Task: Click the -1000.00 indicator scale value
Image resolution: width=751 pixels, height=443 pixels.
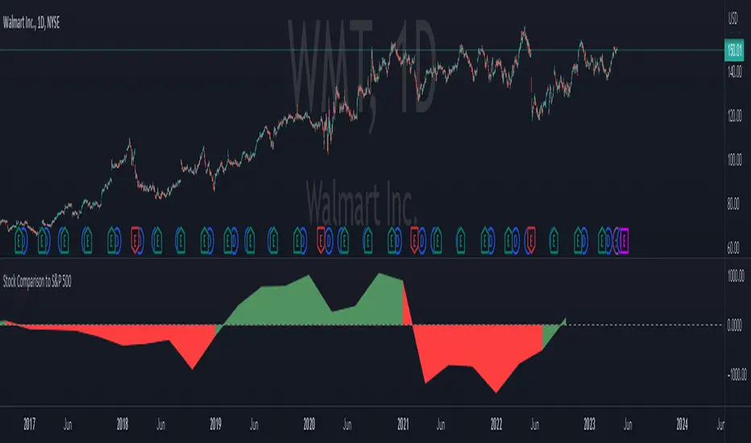Action: pyautogui.click(x=736, y=374)
